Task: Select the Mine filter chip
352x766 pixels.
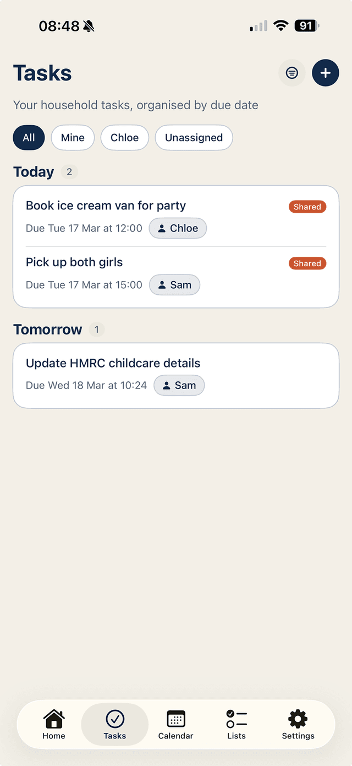Action: coord(72,137)
